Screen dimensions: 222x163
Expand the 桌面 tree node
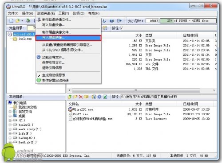coord(10,116)
